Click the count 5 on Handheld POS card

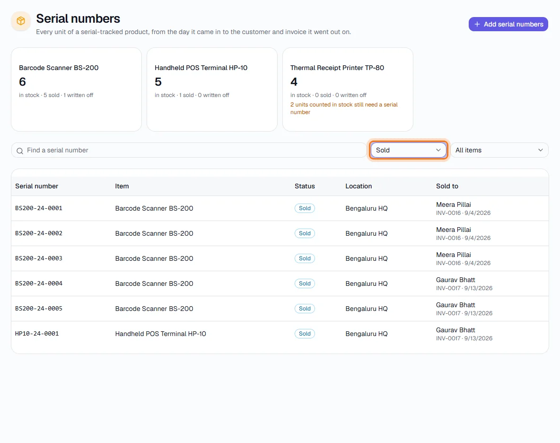(158, 82)
